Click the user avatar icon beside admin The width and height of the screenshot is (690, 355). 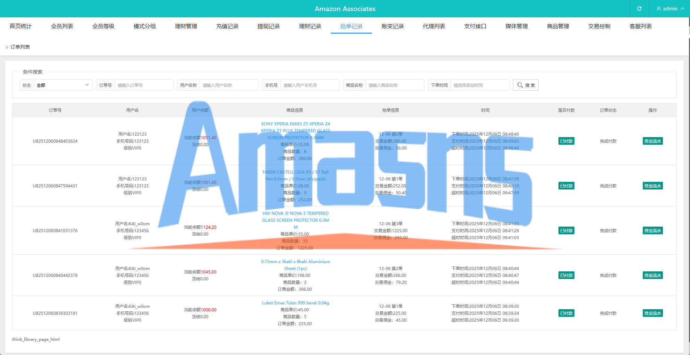click(x=659, y=9)
